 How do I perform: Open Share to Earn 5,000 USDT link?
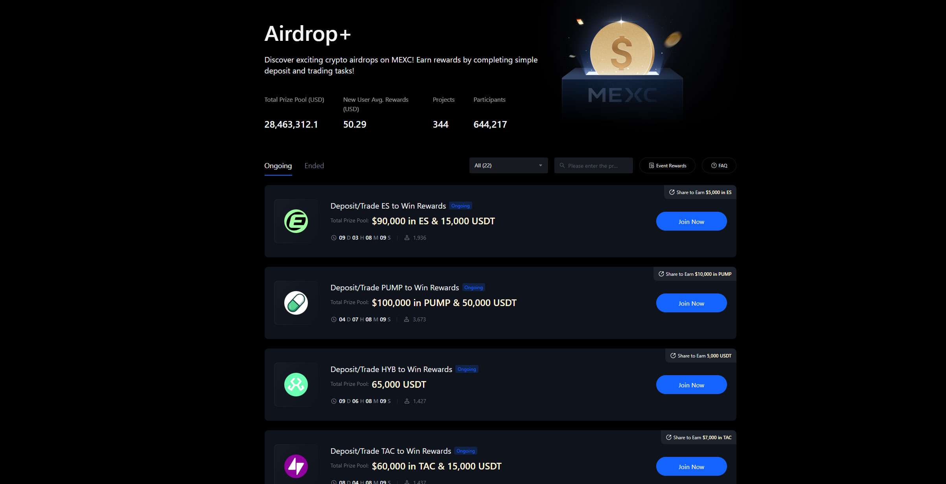(x=701, y=356)
